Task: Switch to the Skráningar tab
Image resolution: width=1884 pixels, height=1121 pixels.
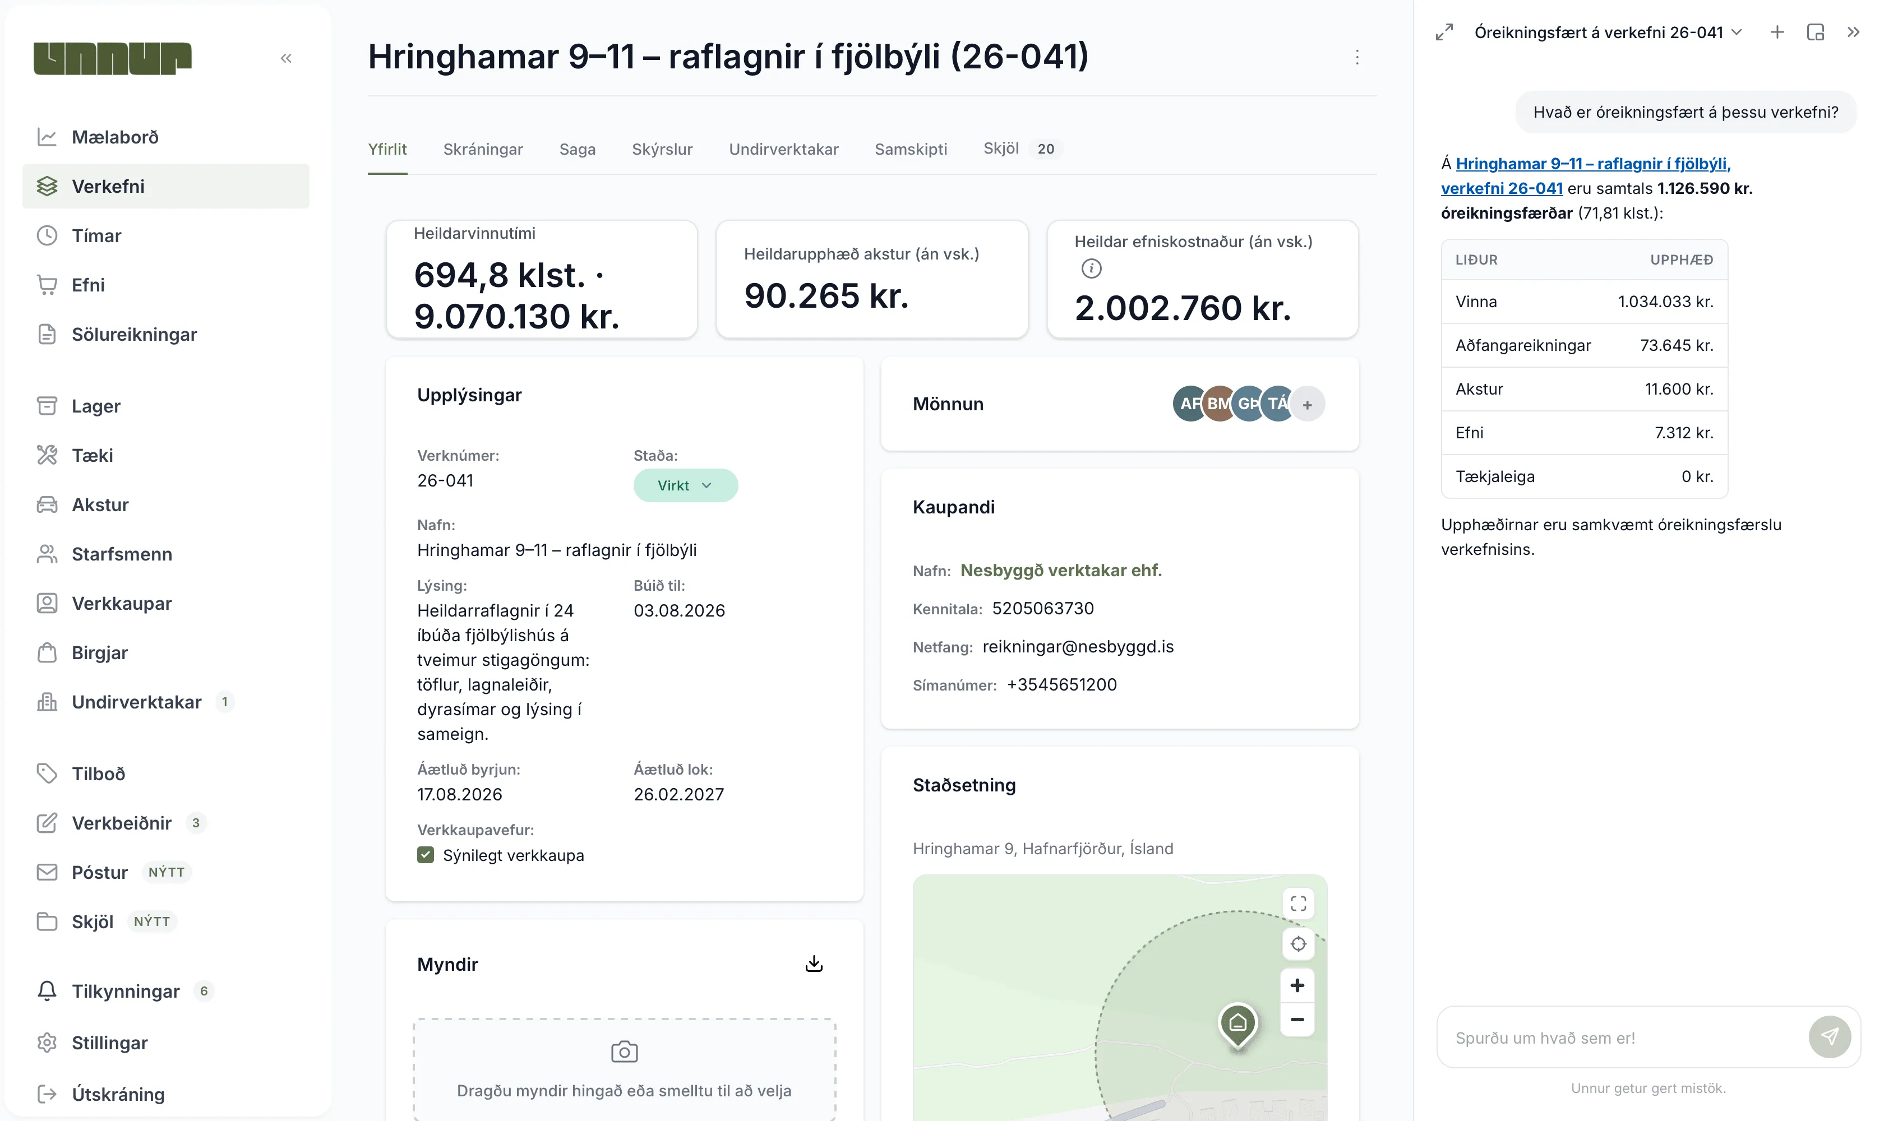Action: click(483, 150)
